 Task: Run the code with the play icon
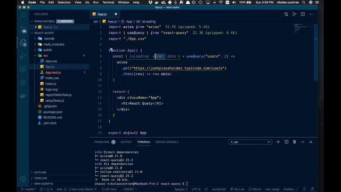pos(295,14)
